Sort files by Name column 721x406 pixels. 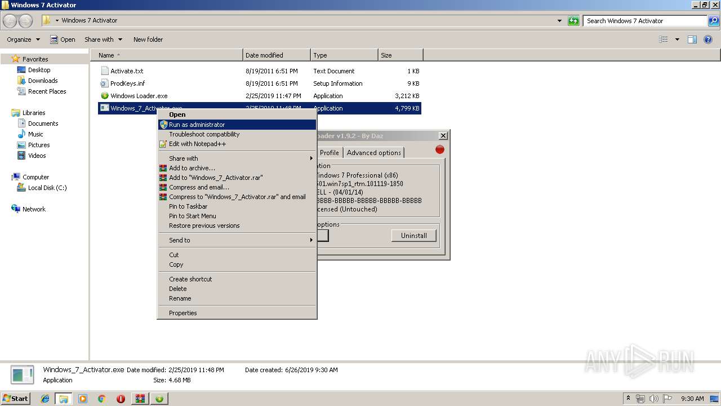click(167, 55)
